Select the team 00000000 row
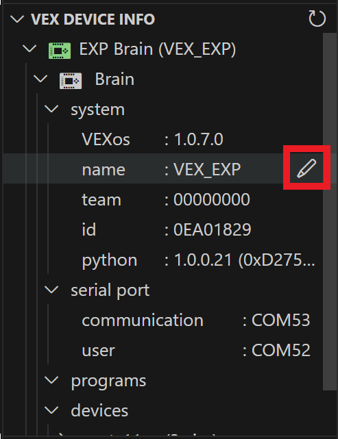338x439 pixels. [x=163, y=199]
